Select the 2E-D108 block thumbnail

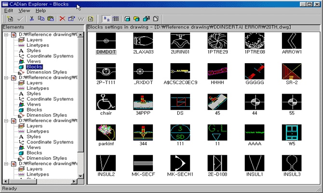click(217, 163)
